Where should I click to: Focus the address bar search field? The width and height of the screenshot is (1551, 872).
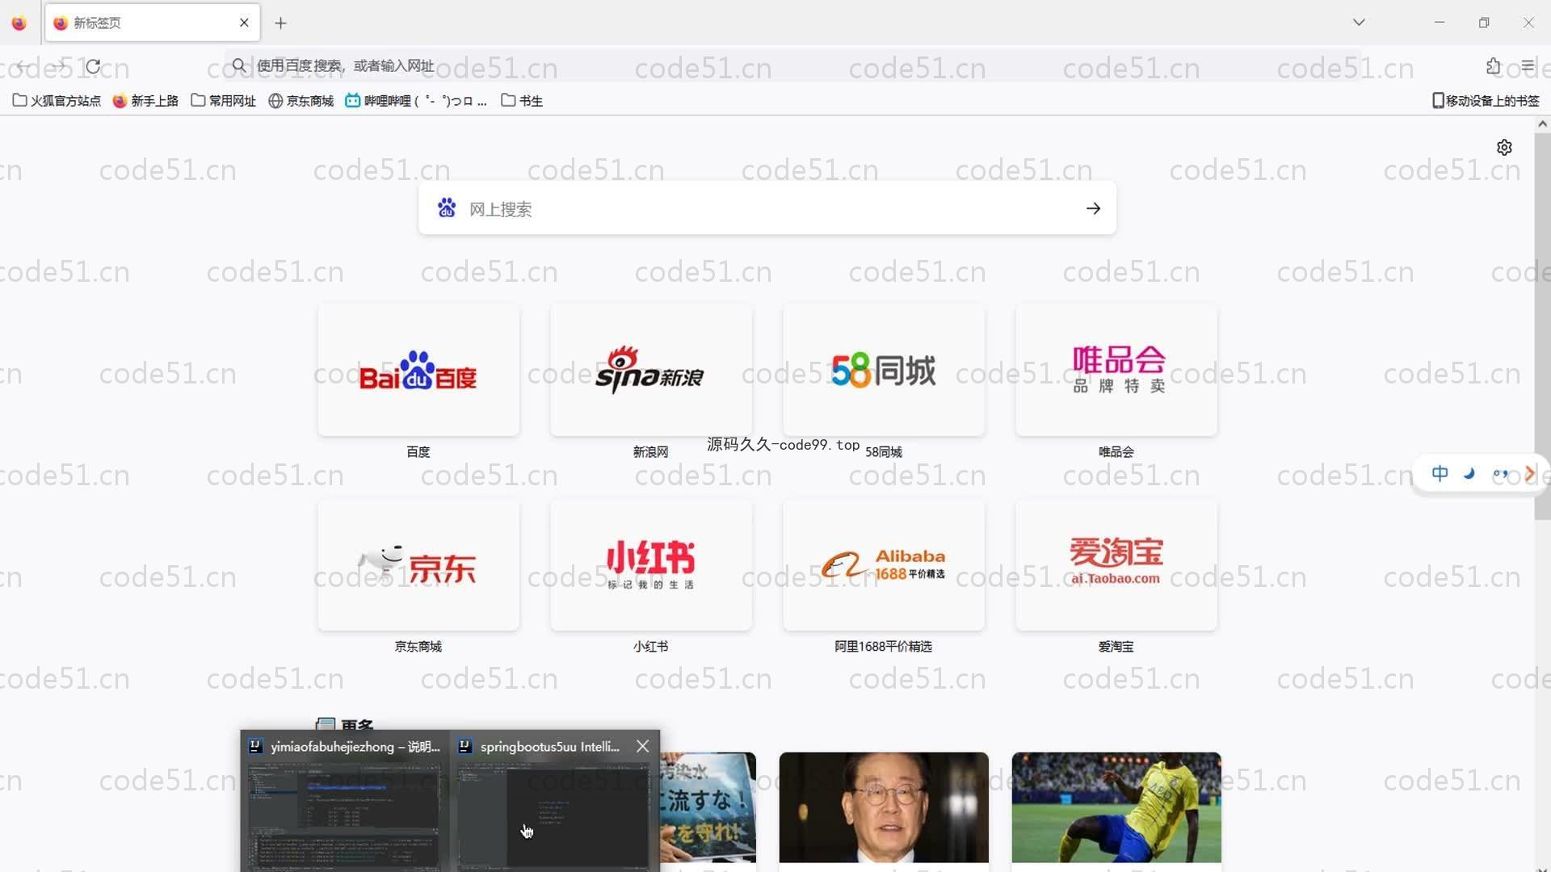(792, 65)
